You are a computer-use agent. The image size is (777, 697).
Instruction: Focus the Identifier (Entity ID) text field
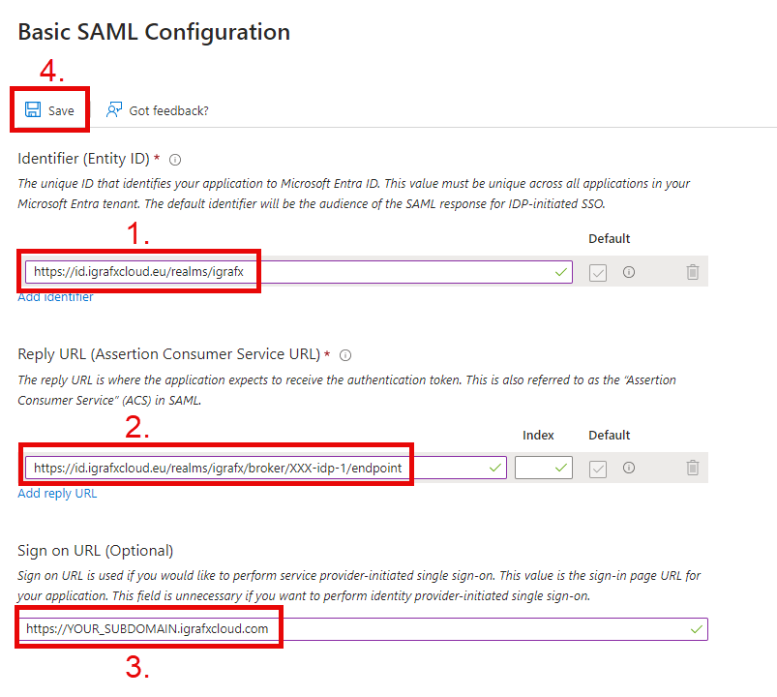290,273
